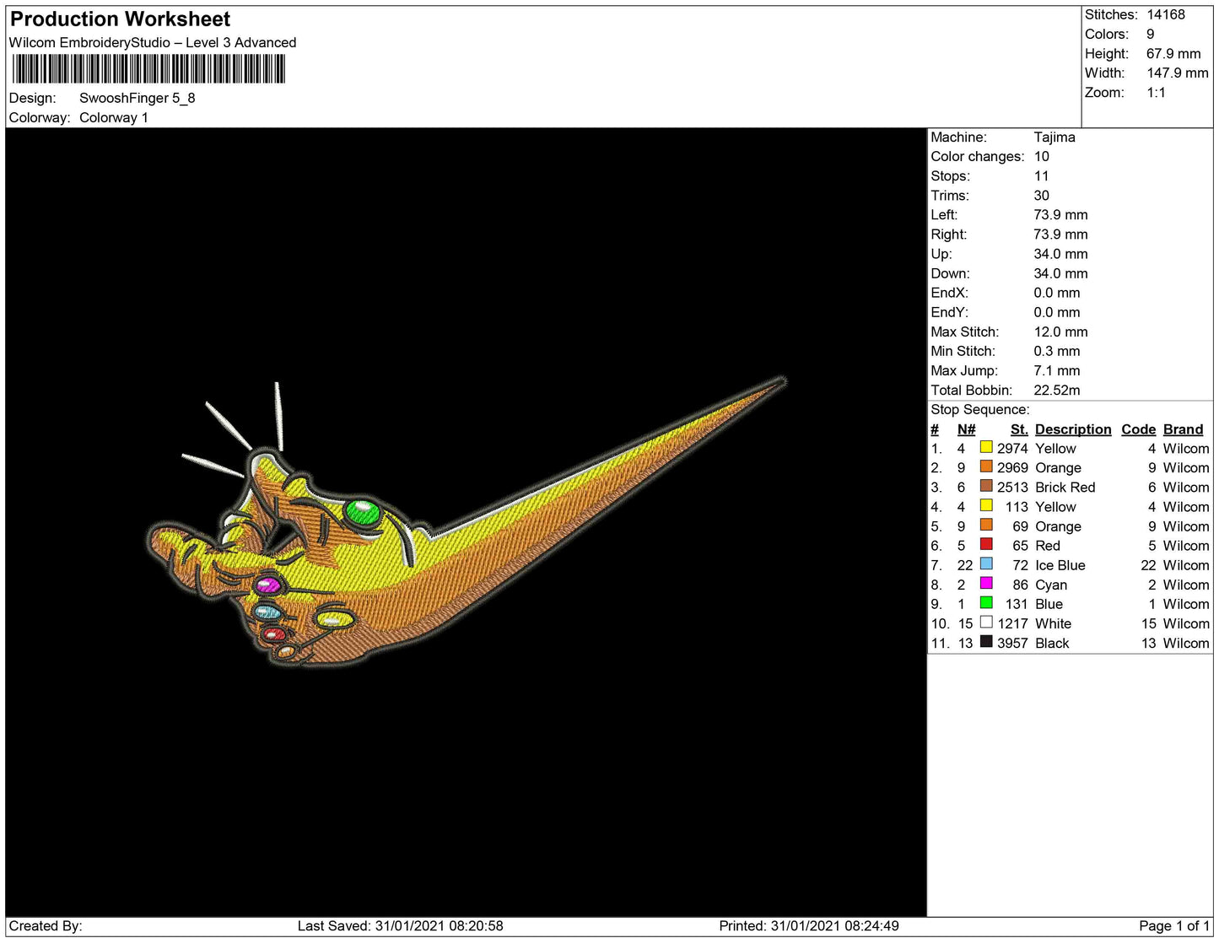Select the "Blue" description in stop row 9
This screenshot has height=938, width=1219.
1049,604
